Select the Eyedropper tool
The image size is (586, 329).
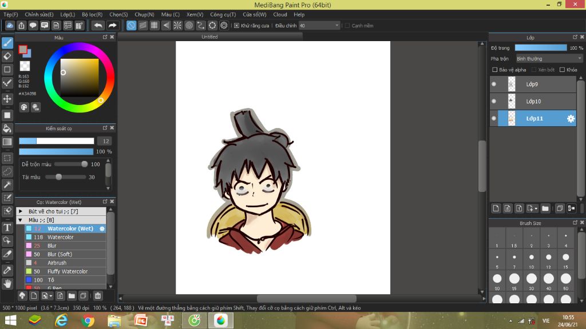[x=7, y=270]
